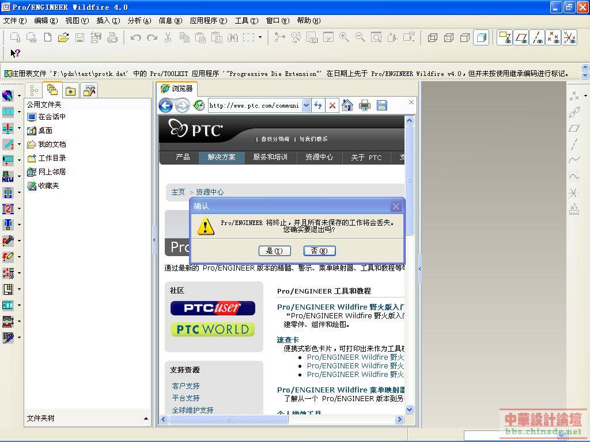
Task: Open the 插入(I) menu
Action: coord(108,21)
